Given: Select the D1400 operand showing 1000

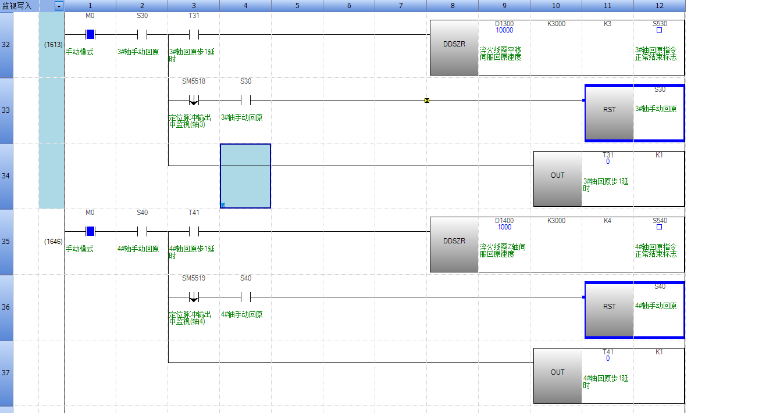Looking at the screenshot, I should [x=504, y=224].
